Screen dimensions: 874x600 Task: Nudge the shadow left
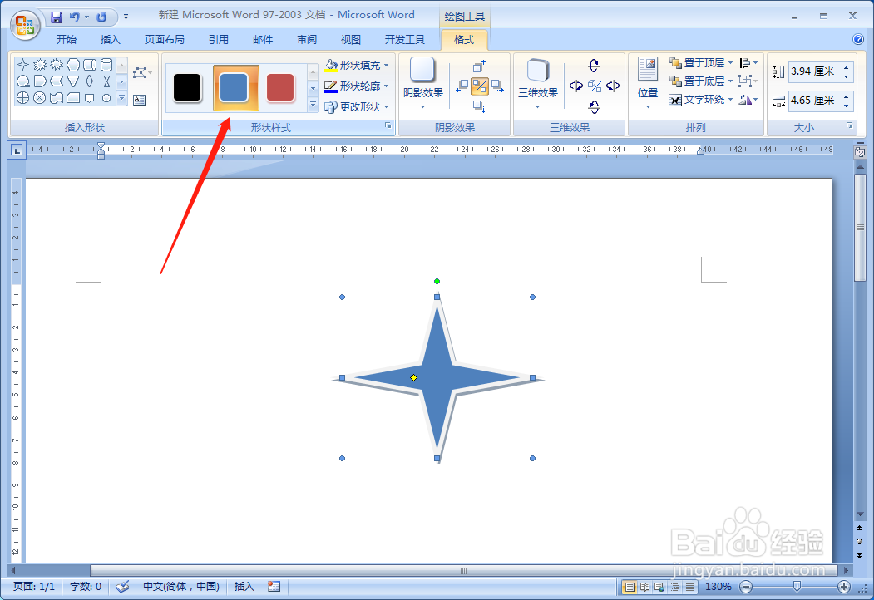pyautogui.click(x=462, y=86)
